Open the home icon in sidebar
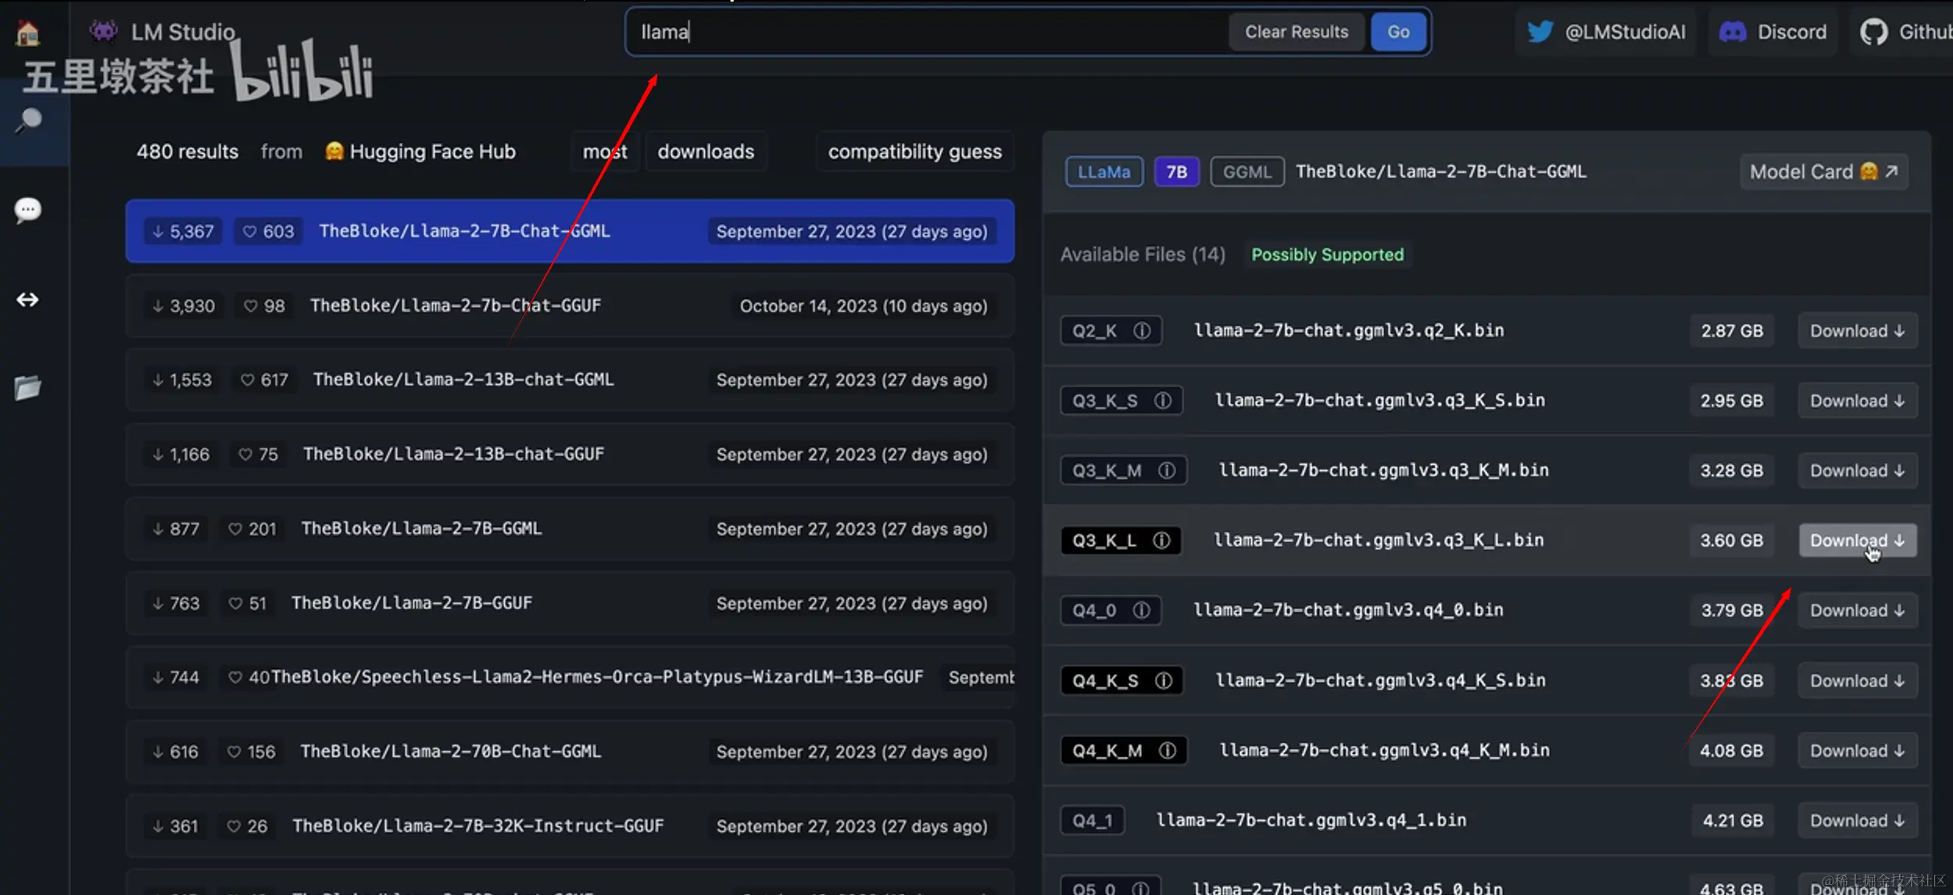 coord(28,34)
